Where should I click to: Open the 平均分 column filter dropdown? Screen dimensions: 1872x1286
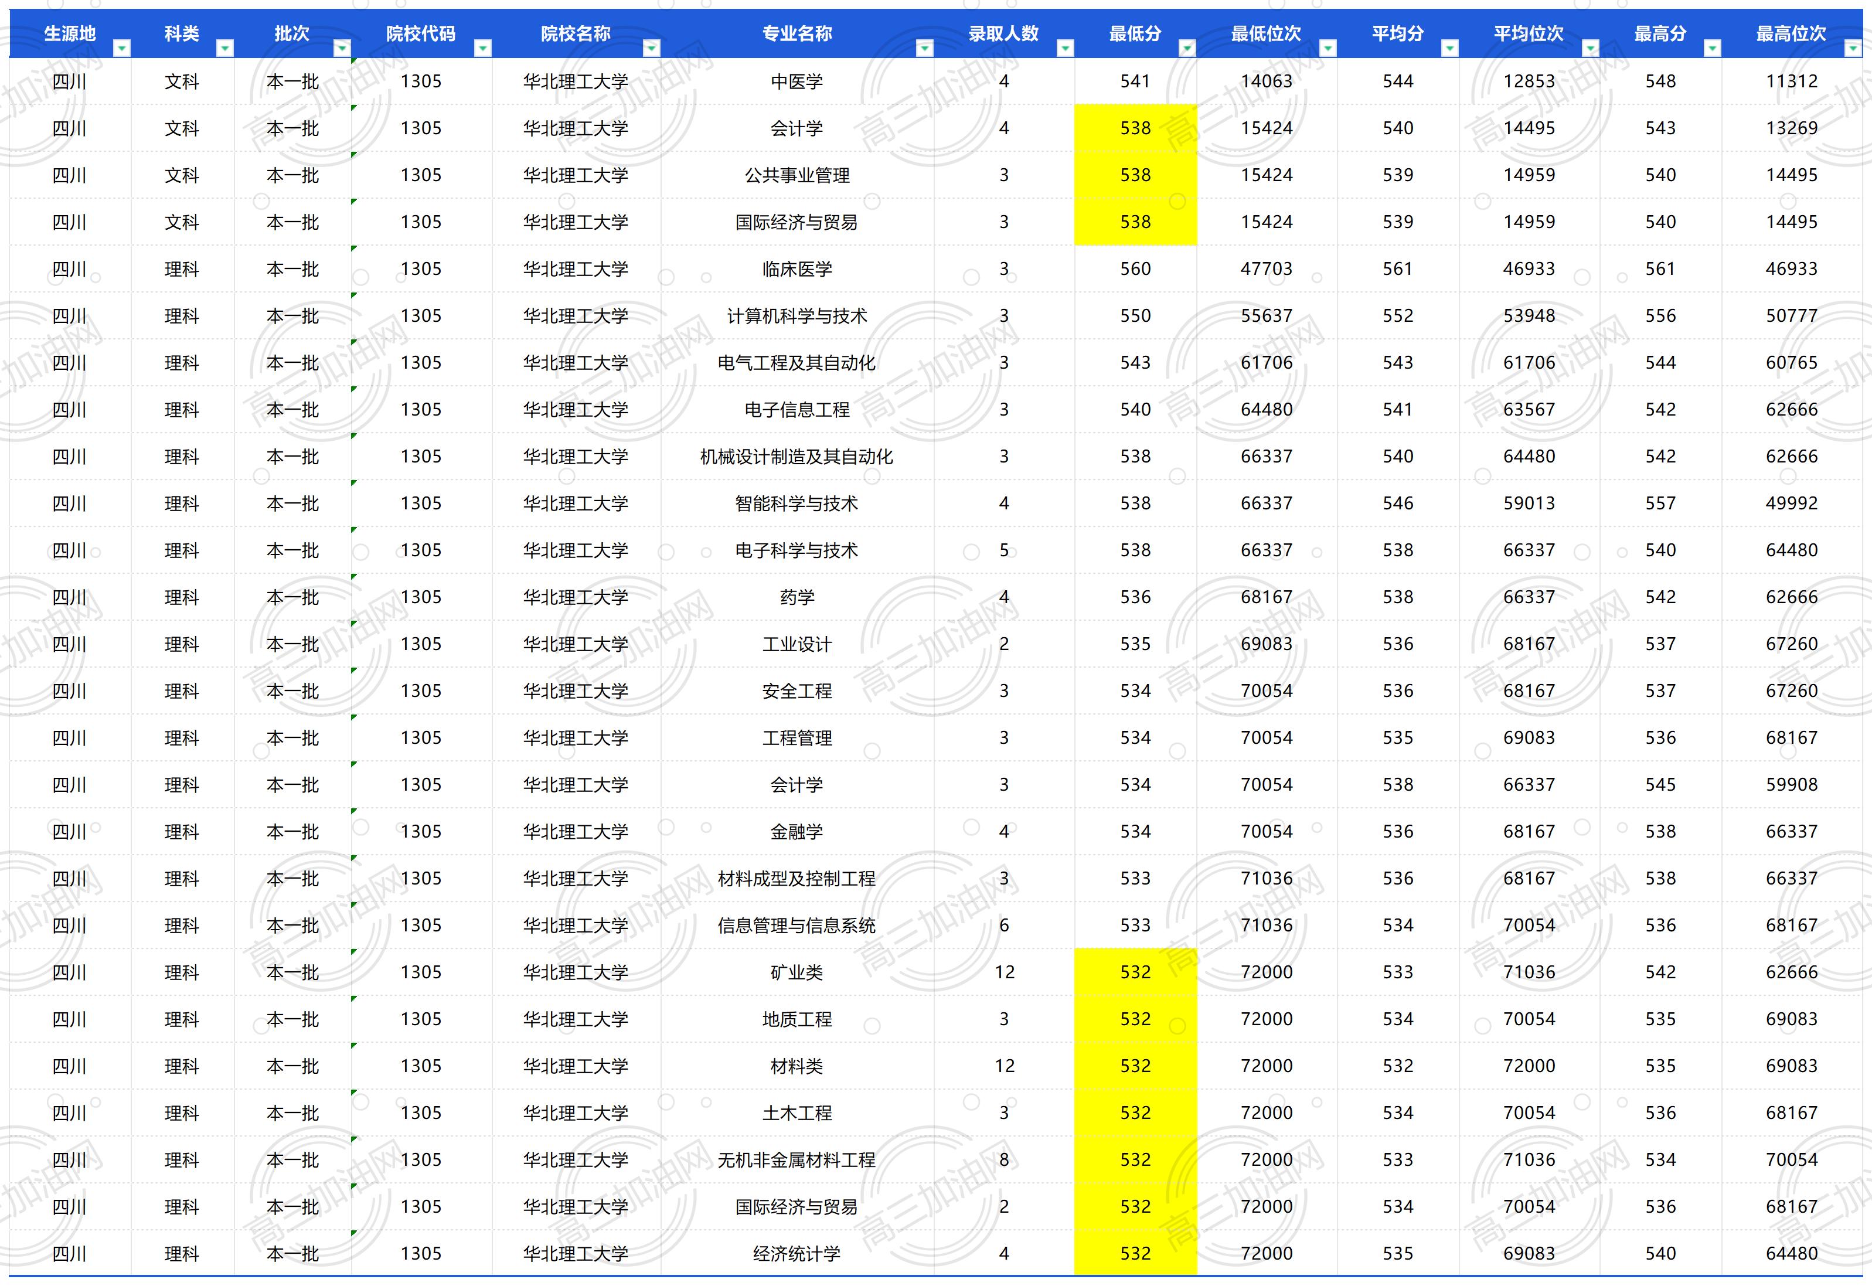pyautogui.click(x=1449, y=48)
